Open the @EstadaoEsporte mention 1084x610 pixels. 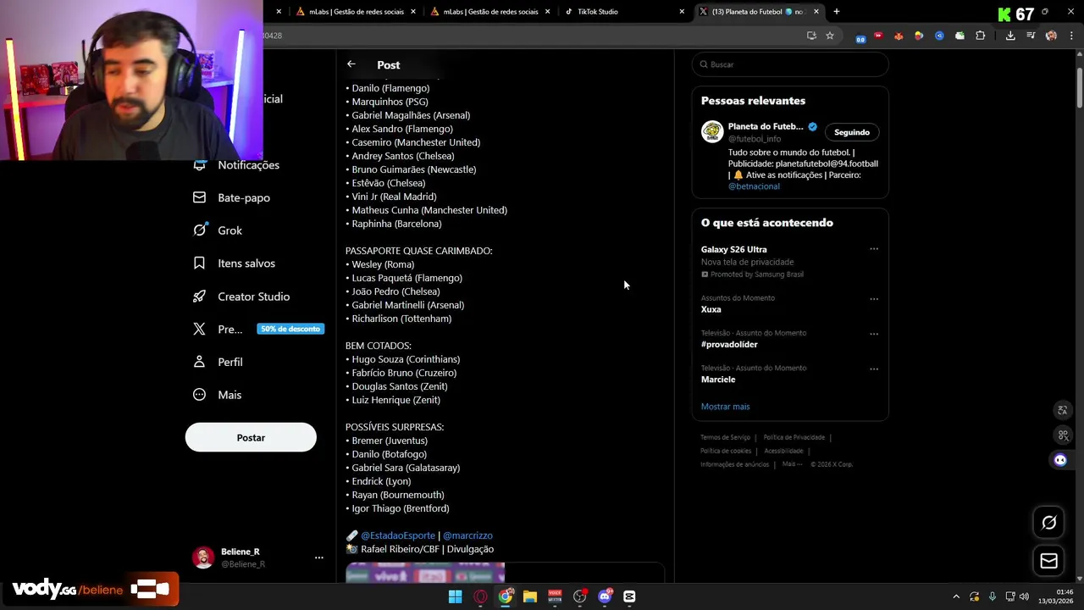coord(398,535)
